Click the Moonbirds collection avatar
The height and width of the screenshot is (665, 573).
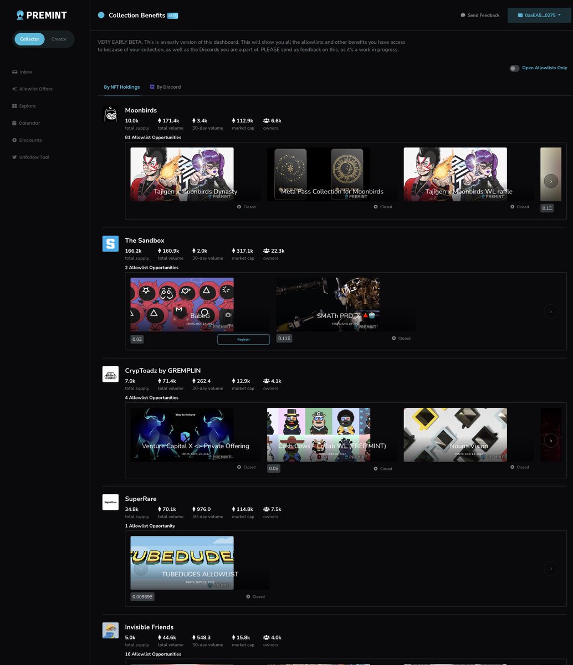tap(111, 114)
